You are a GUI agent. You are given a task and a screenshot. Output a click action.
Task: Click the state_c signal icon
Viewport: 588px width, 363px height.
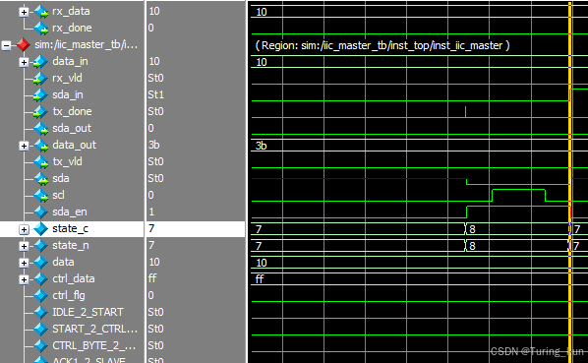coord(41,229)
